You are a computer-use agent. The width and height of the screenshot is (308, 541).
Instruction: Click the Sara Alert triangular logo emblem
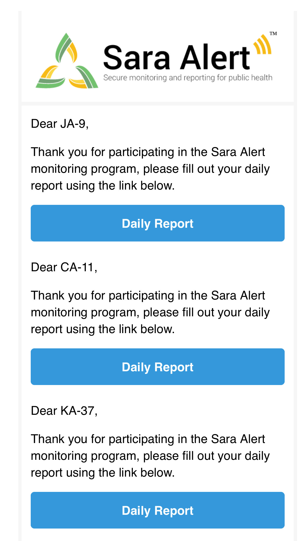67,61
